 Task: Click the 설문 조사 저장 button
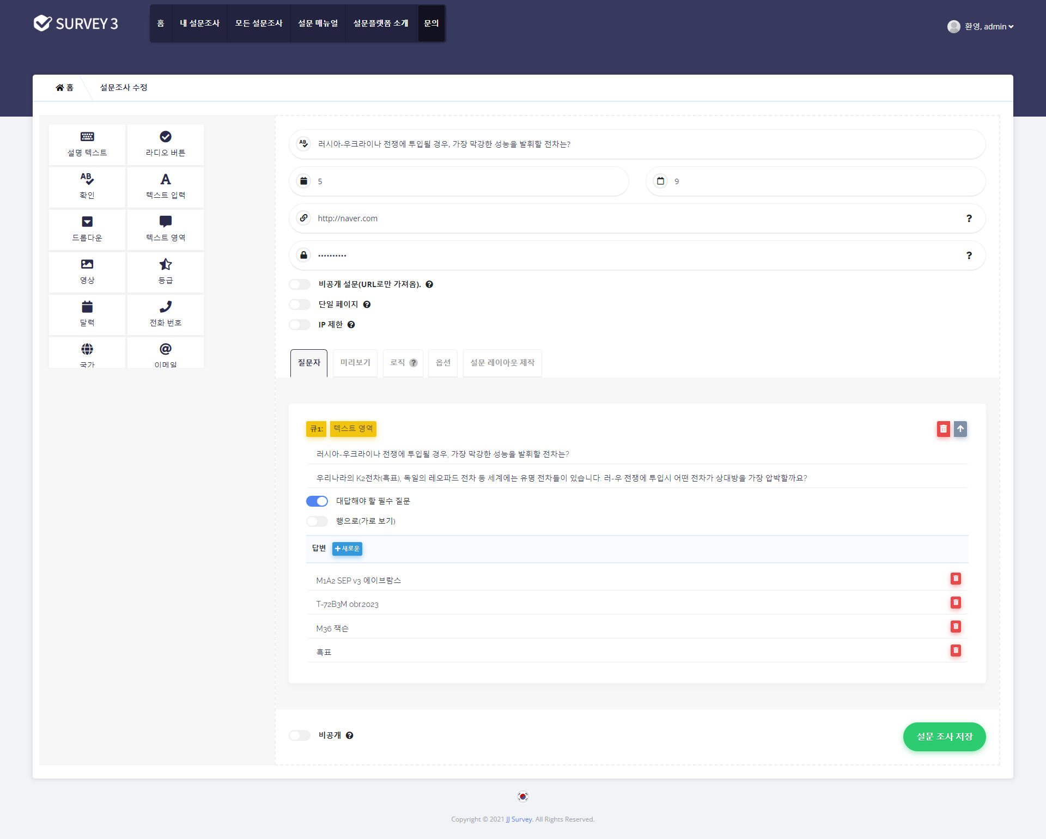944,737
